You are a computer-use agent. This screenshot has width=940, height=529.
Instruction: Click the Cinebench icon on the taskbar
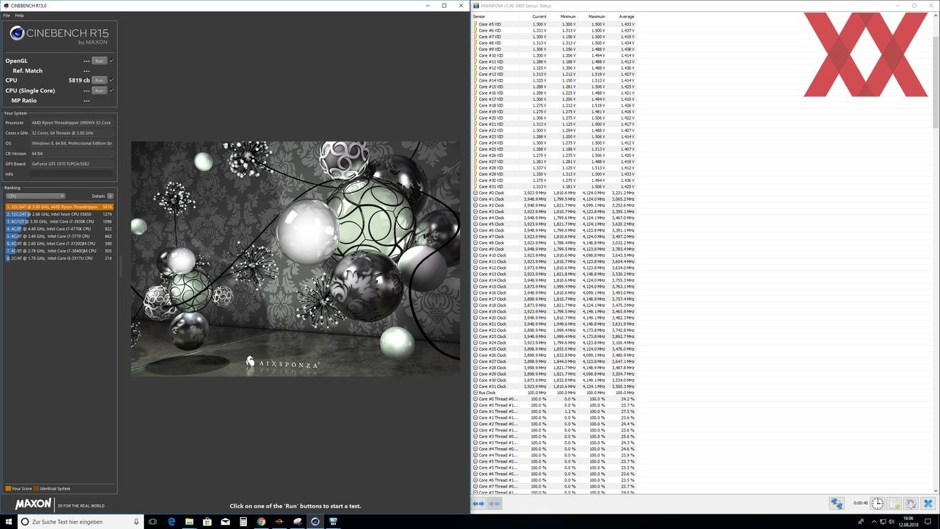[x=315, y=521]
